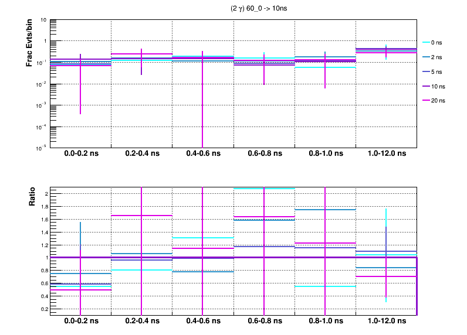The height and width of the screenshot is (335, 467).
Task: Select "1.0-12.0 ns" bin label on ratio plot
Action: (x=385, y=322)
